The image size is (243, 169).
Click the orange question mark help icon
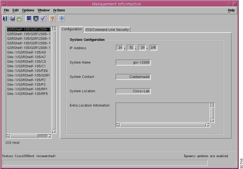pyautogui.click(x=52, y=19)
